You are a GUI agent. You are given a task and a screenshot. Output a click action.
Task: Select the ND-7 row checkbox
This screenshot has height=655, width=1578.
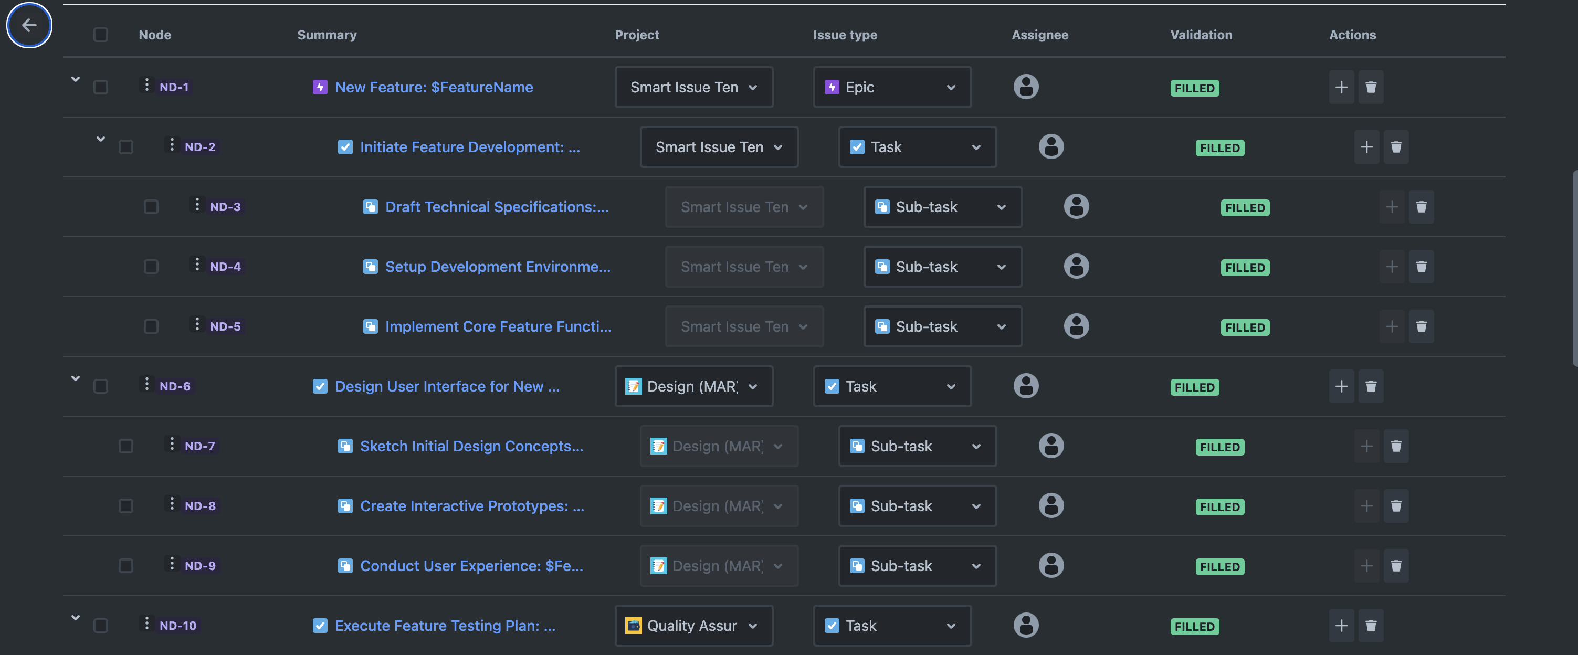pyautogui.click(x=125, y=446)
